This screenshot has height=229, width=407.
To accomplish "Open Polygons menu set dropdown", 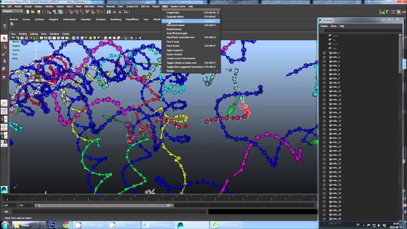I will (x=12, y=11).
